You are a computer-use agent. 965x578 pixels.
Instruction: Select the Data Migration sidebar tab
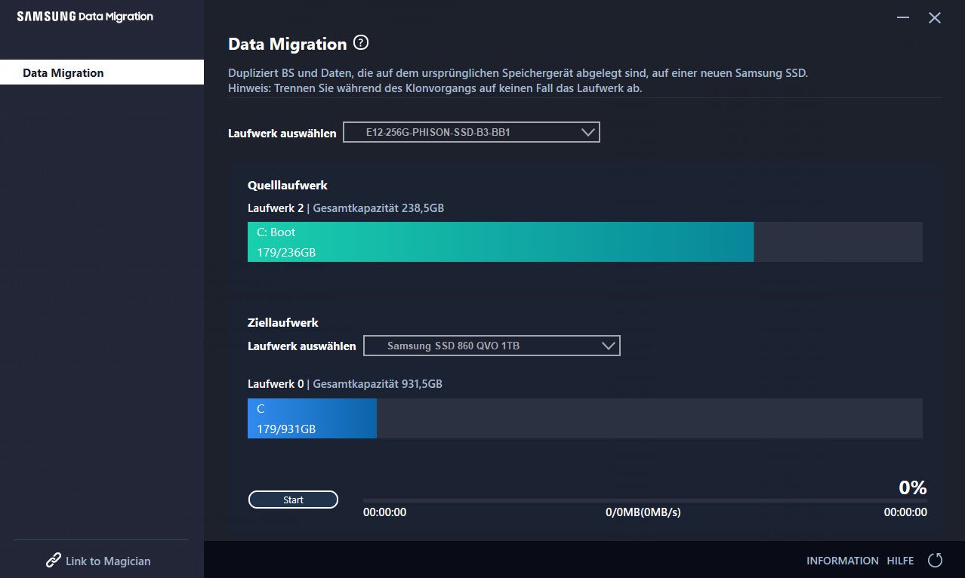coord(102,72)
